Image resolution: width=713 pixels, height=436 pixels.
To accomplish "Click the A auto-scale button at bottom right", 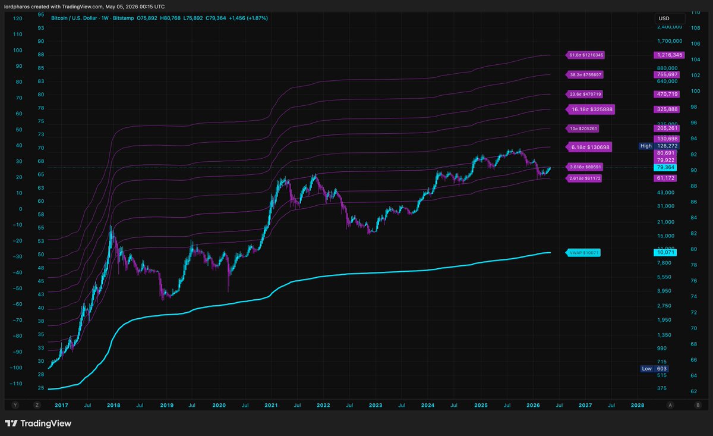I will [670, 405].
